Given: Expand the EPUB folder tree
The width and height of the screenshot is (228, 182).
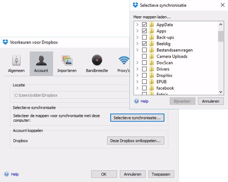Looking at the screenshot, I should click(137, 82).
